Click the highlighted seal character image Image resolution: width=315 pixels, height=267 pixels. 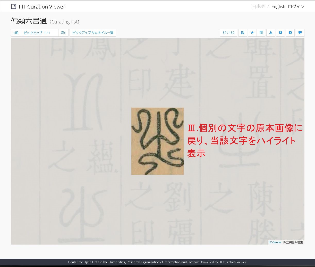(x=158, y=141)
